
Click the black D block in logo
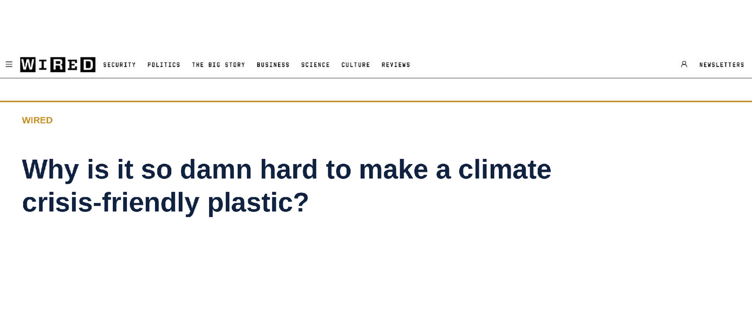(x=88, y=64)
